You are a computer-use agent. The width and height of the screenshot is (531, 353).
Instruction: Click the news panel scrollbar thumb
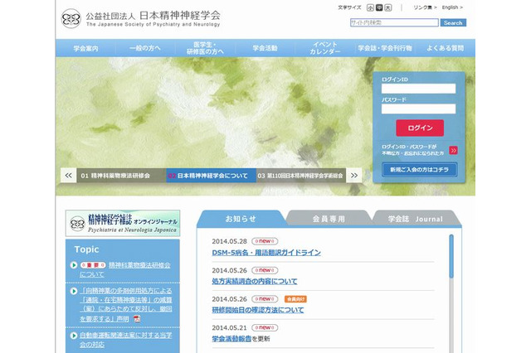click(x=451, y=256)
